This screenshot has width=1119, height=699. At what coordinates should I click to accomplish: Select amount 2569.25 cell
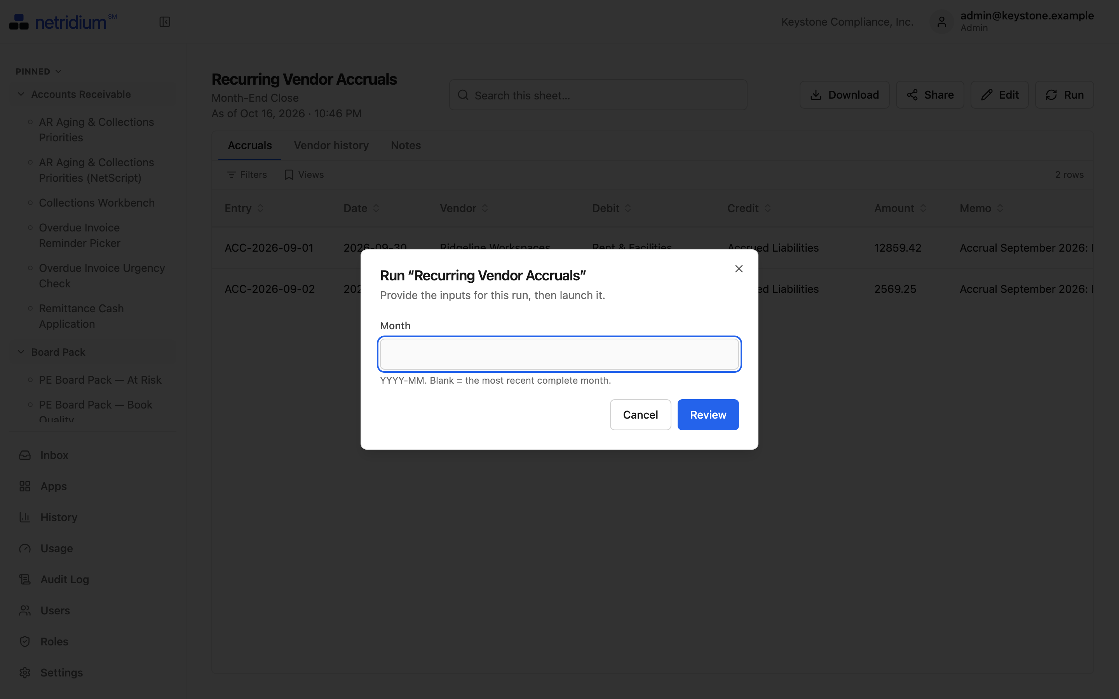[895, 289]
